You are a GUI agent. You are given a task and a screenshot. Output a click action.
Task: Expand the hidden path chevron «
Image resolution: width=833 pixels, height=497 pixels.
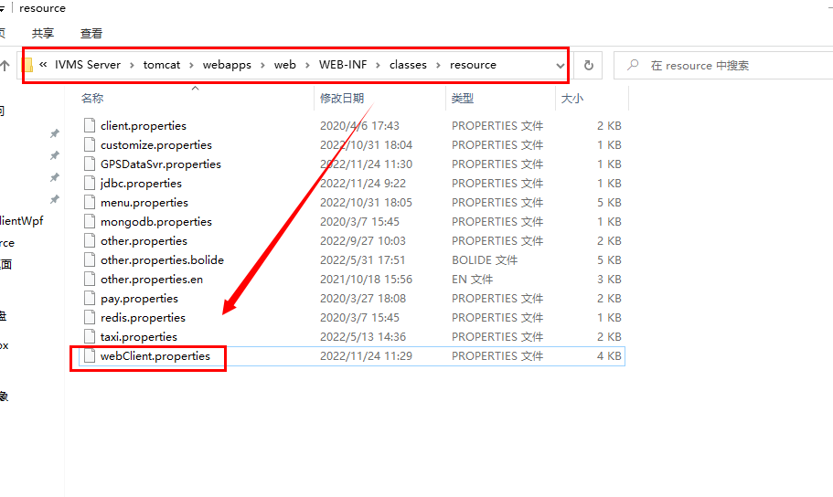point(43,64)
